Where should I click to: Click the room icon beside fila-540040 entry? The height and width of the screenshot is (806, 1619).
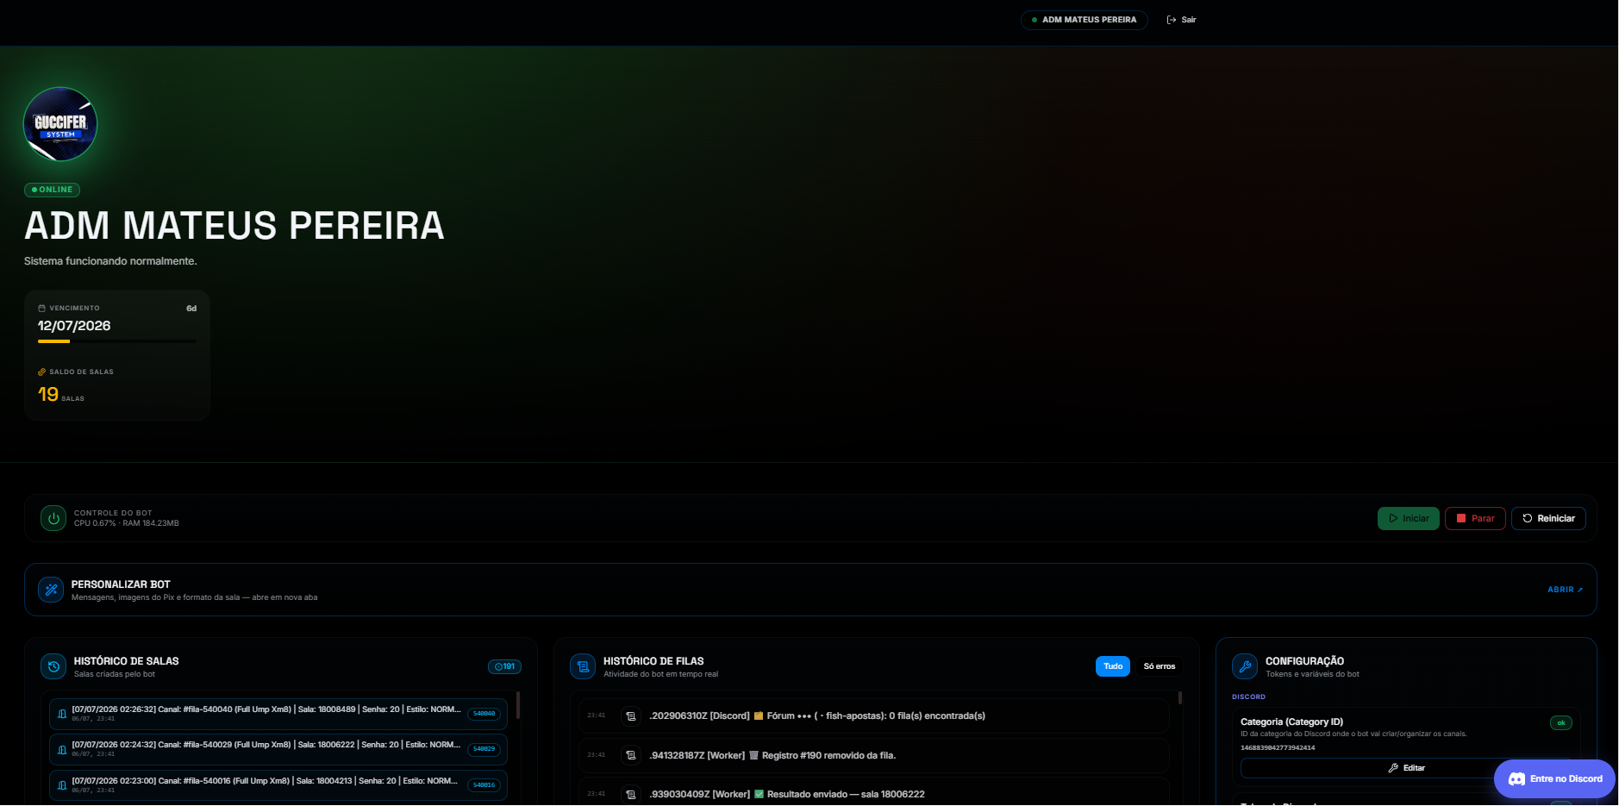62,714
